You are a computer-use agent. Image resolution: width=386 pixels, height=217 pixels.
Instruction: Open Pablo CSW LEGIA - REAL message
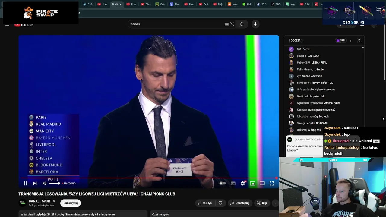[312, 63]
